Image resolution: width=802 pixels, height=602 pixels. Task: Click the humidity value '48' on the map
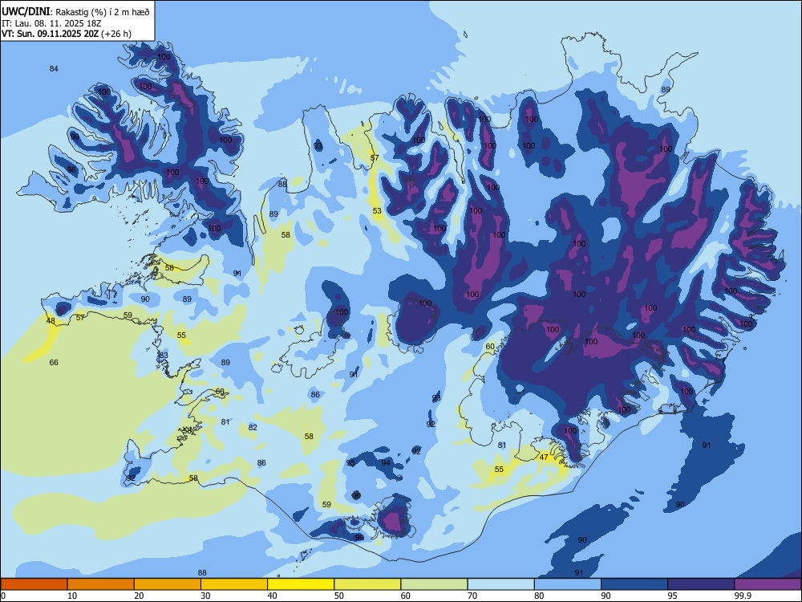tap(51, 321)
